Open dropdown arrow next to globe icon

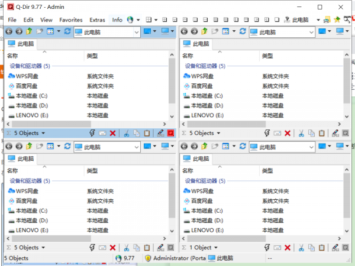(138, 20)
